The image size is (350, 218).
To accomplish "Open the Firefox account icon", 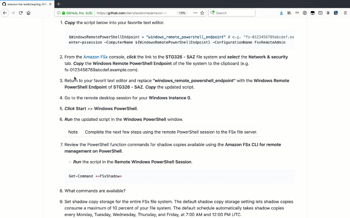I will tap(328, 13).
